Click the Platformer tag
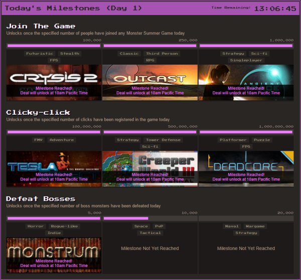The height and width of the screenshot is (280, 301). (233, 140)
